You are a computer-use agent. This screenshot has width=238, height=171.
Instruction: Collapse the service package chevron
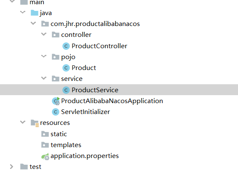44,78
